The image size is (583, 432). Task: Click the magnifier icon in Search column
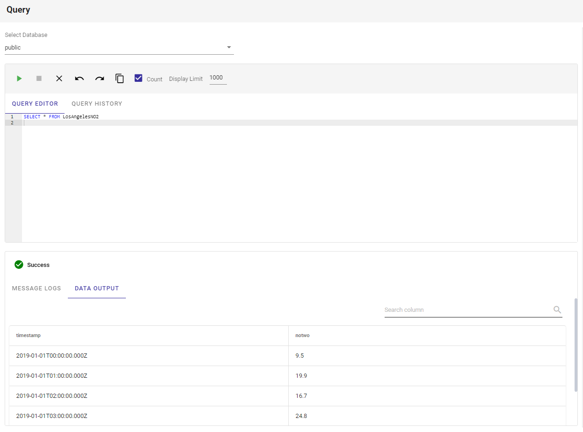(557, 310)
